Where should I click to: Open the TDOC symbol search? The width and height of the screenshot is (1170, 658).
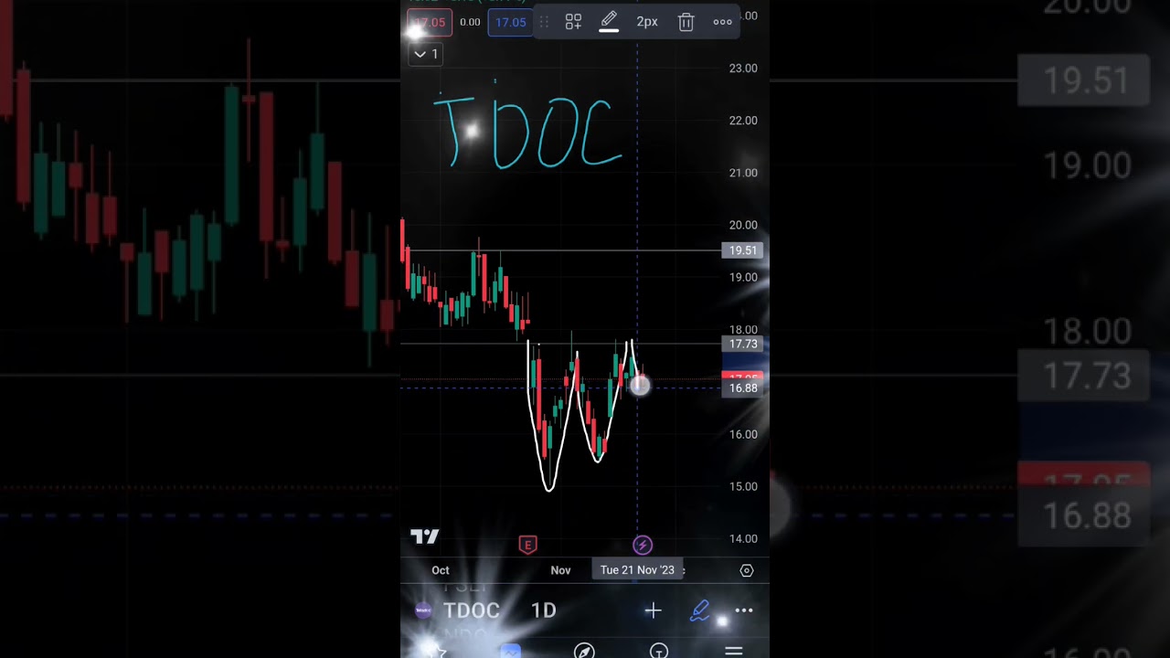472,610
